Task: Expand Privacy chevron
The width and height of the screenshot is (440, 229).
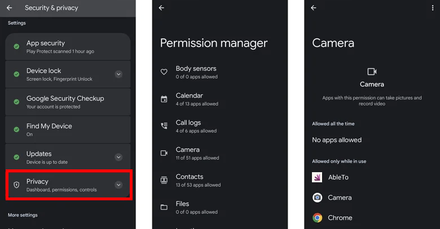Action: tap(118, 185)
